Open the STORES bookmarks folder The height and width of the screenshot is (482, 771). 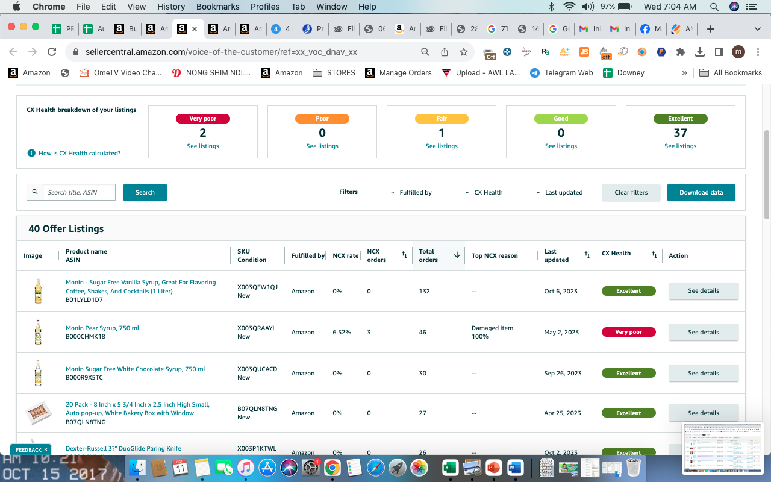334,72
